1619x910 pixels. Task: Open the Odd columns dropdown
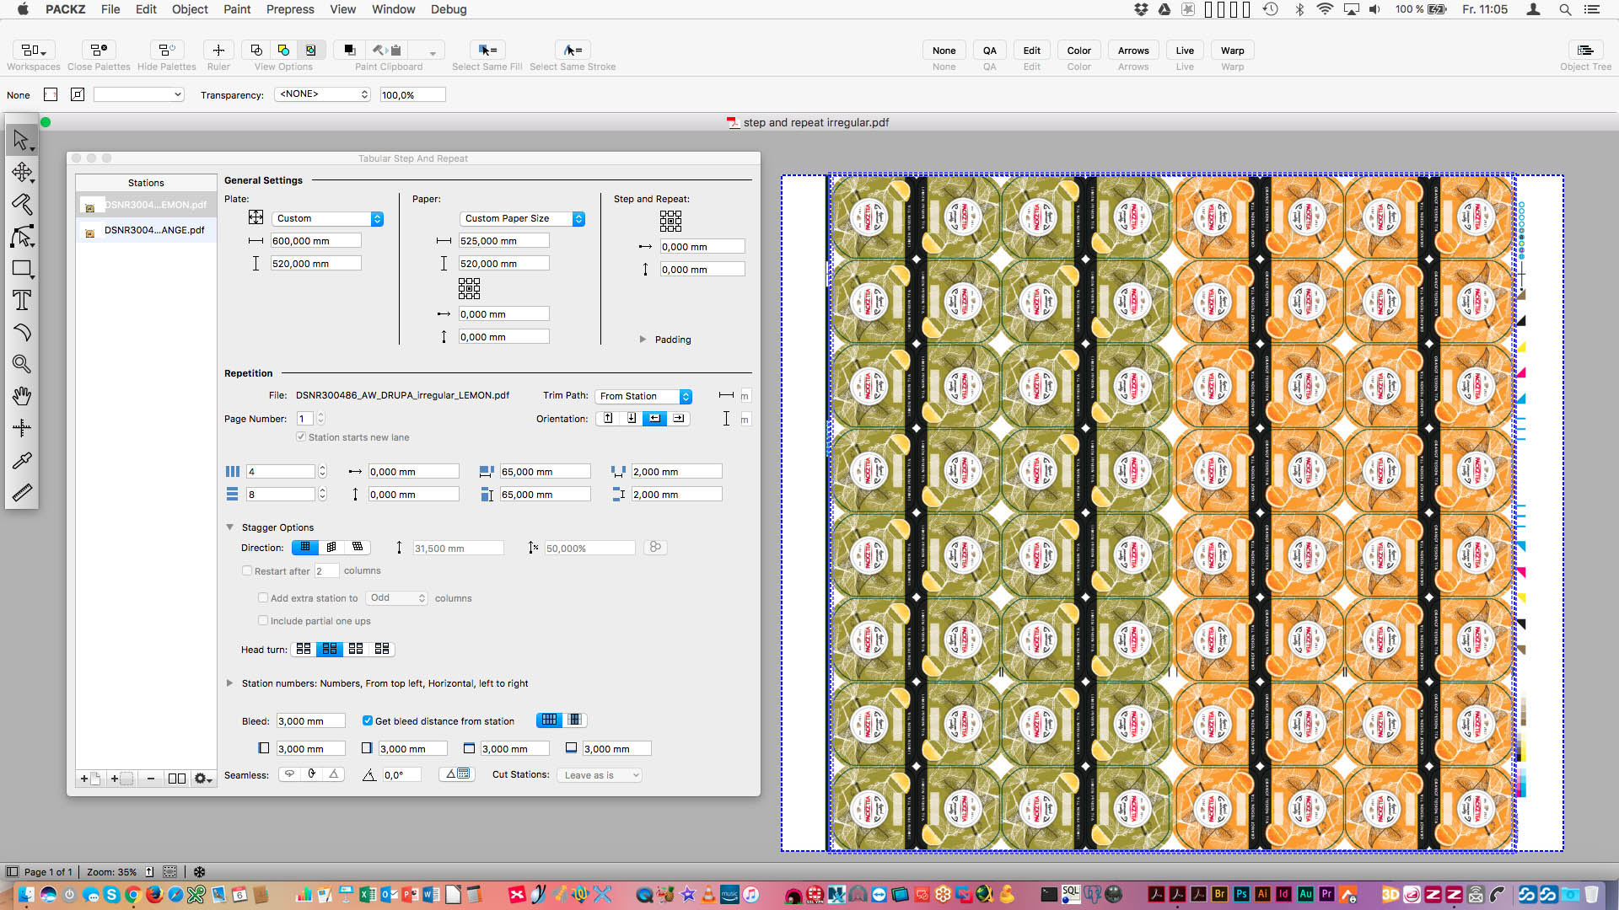[396, 598]
